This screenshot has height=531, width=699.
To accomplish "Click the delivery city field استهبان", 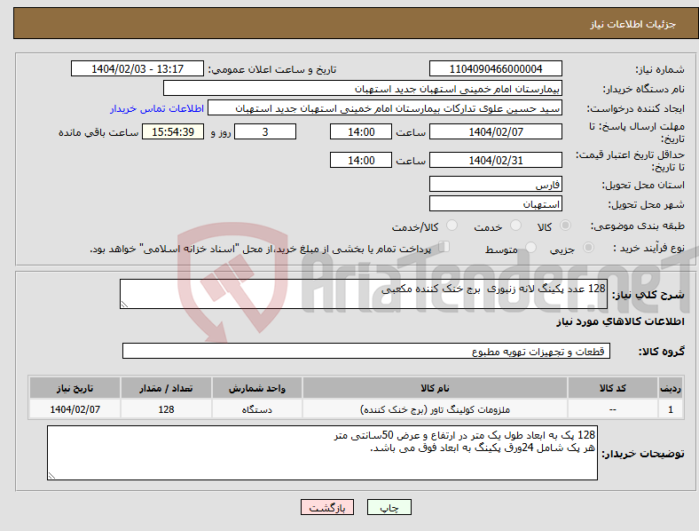I will click(495, 203).
